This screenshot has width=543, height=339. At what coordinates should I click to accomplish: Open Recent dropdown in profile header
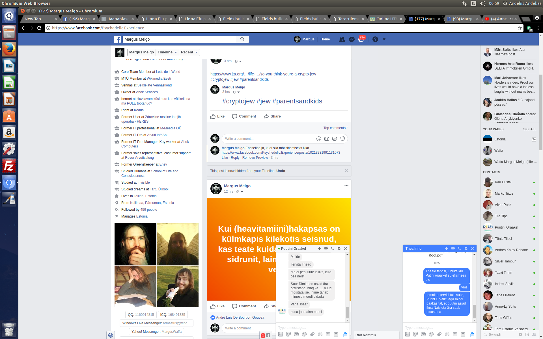tap(189, 52)
